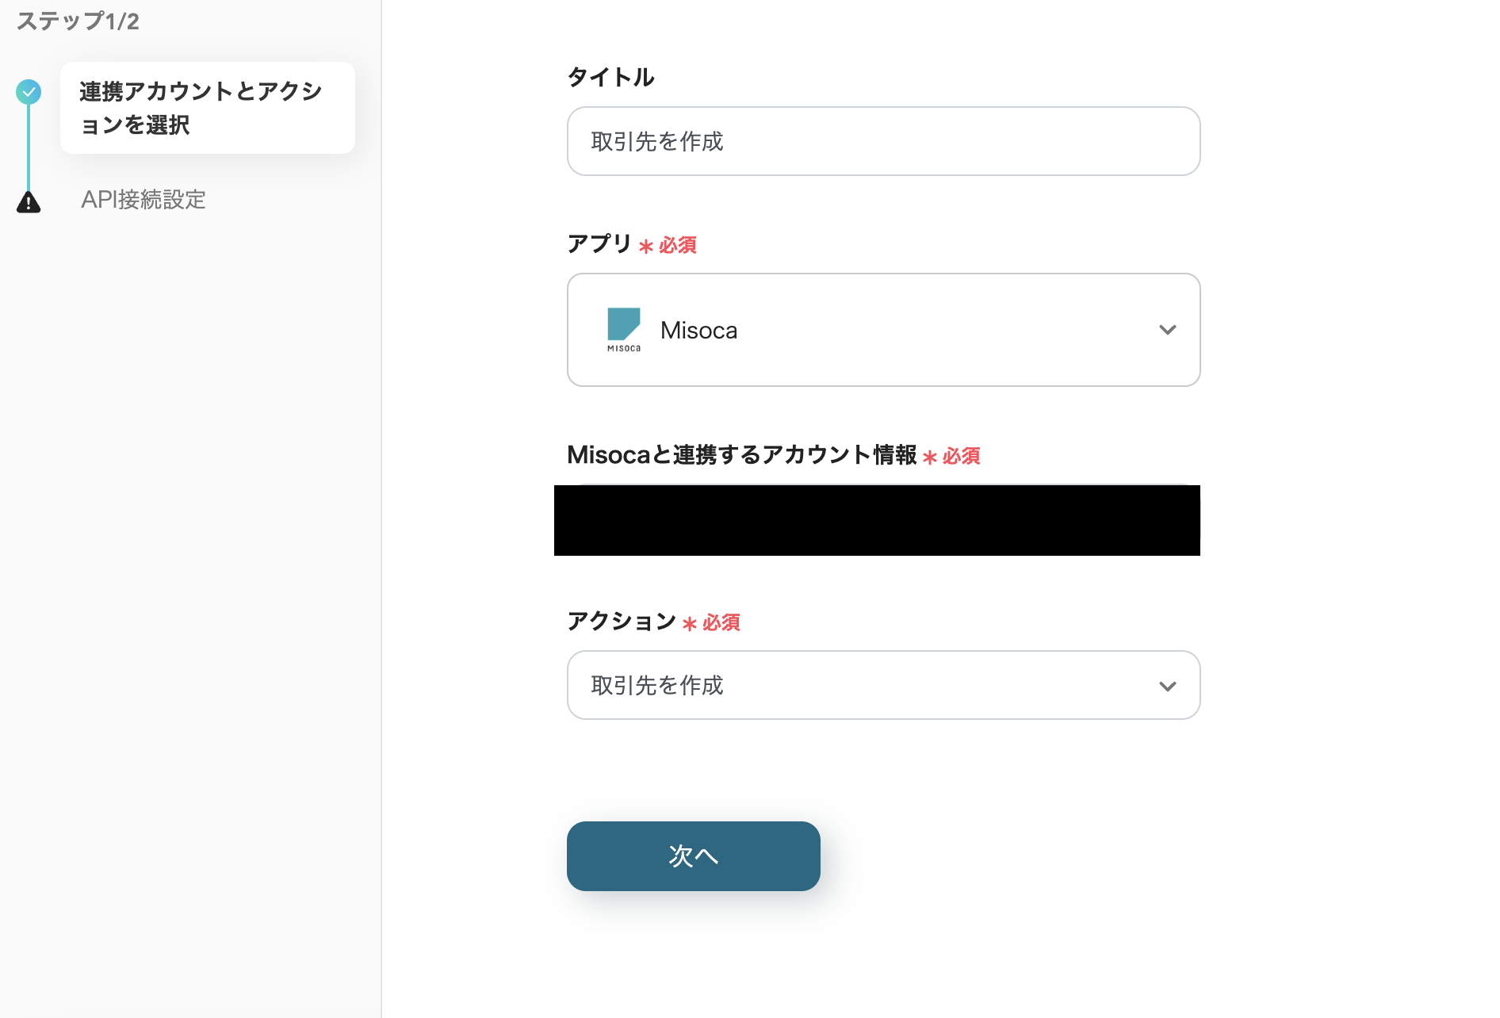
Task: Open the Misoca account information selector
Action: (x=877, y=520)
